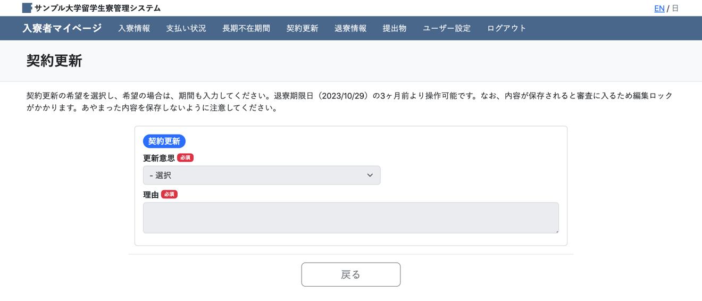Select the 日 language option
Image resolution: width=702 pixels, height=301 pixels.
675,9
